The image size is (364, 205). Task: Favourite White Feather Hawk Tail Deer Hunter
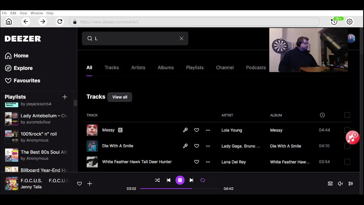197,162
